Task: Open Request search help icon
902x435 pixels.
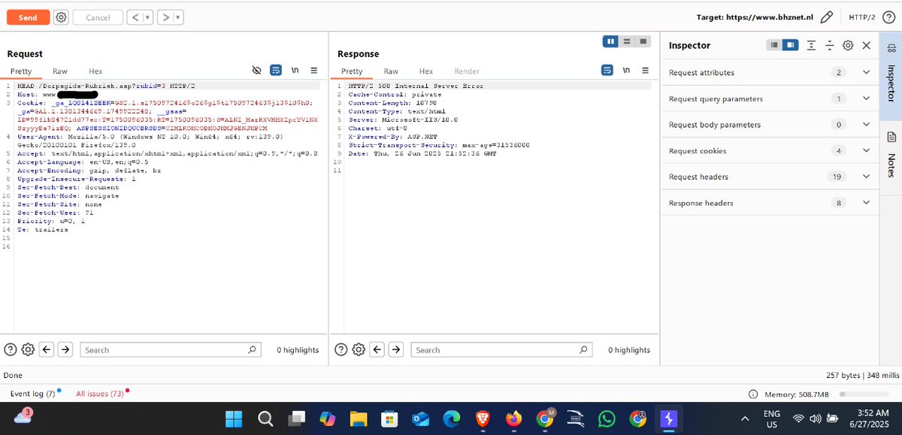Action: click(11, 349)
